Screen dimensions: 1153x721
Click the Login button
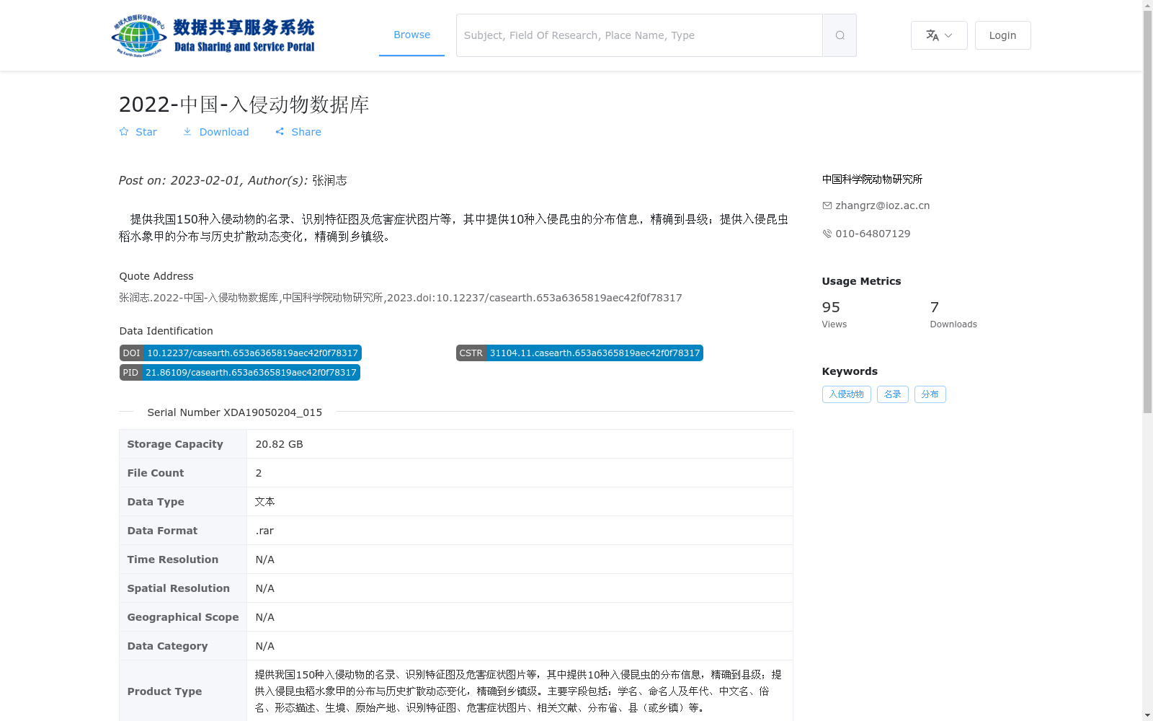[1002, 35]
